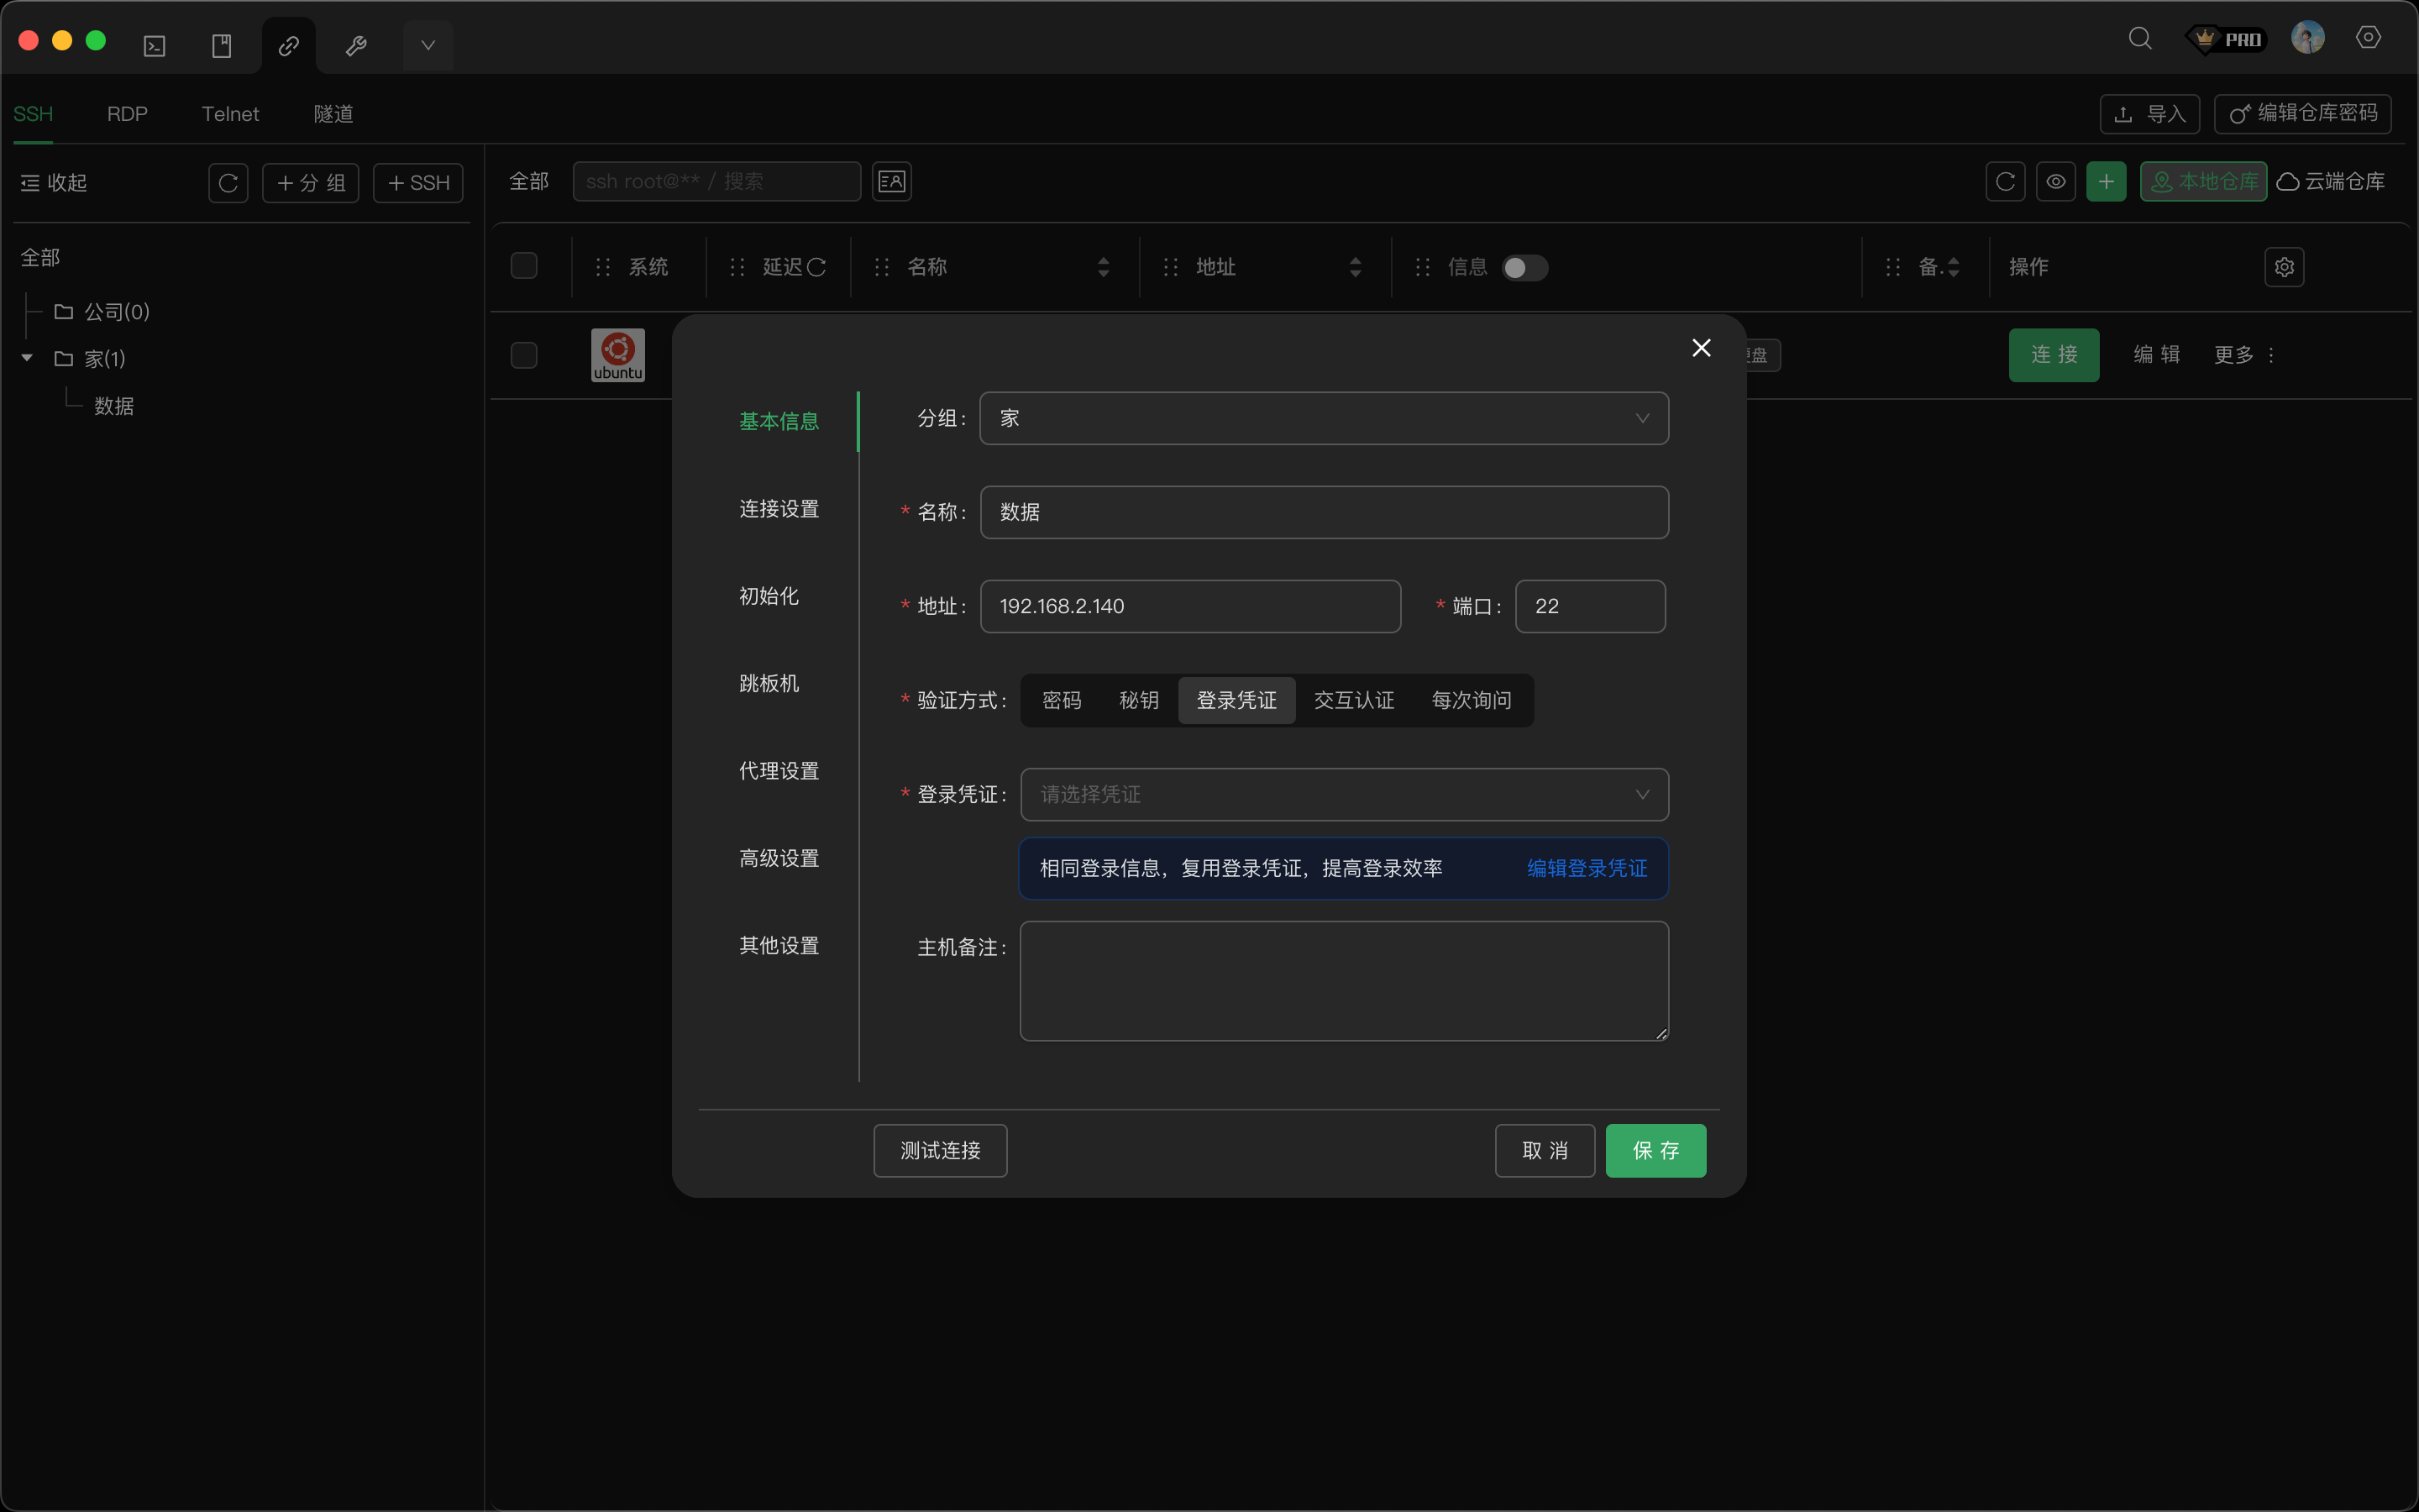This screenshot has width=2419, height=1512.
Task: Open the terminal tab icon
Action: tap(154, 46)
